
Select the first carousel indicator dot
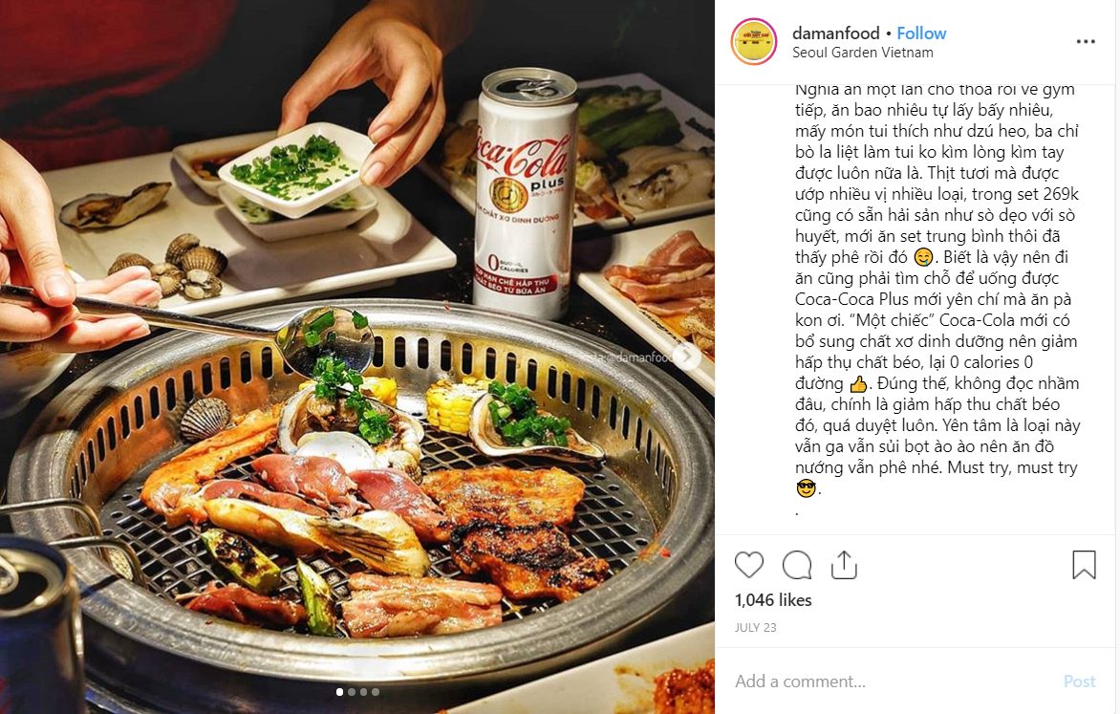click(x=339, y=692)
